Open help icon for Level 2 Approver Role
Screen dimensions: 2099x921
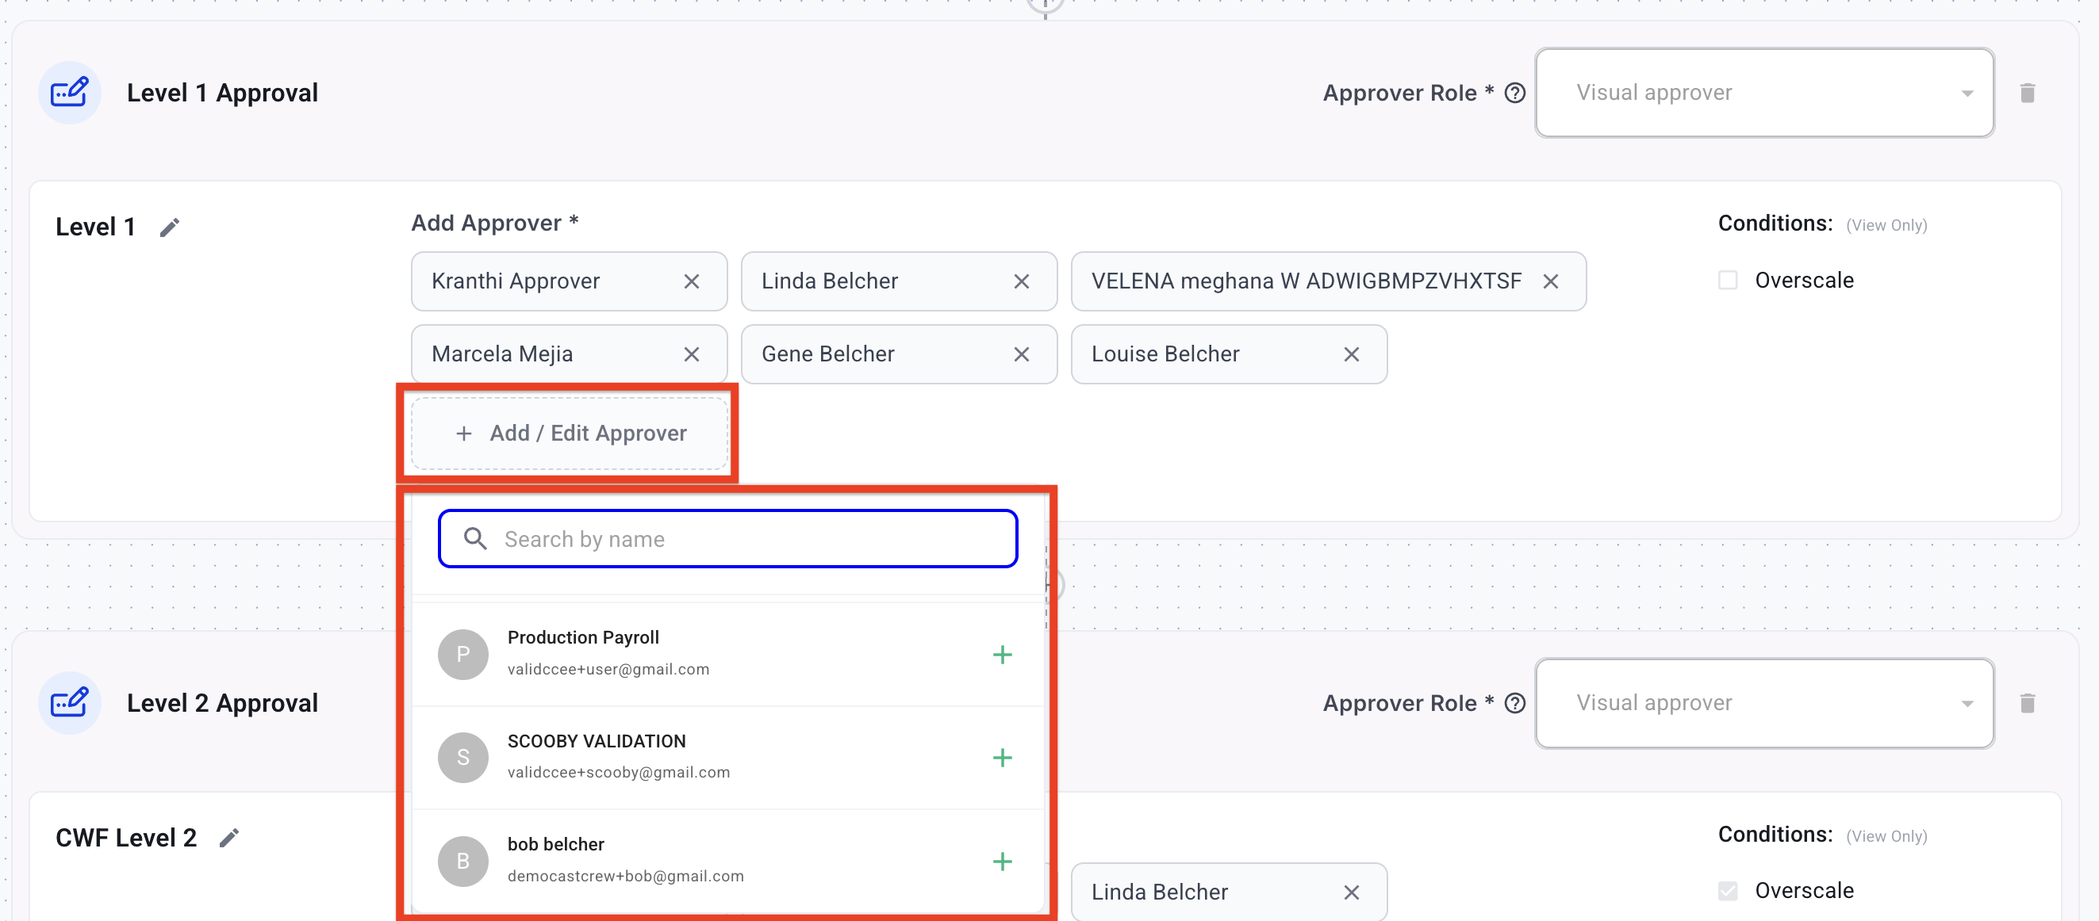[1515, 703]
